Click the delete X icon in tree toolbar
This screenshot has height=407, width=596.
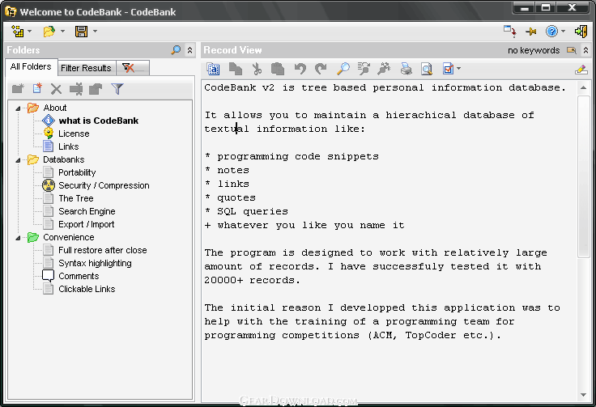[56, 89]
